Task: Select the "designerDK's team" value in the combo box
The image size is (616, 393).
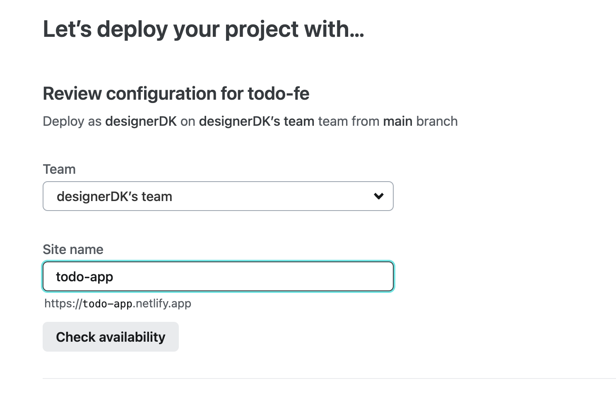Action: coord(115,196)
